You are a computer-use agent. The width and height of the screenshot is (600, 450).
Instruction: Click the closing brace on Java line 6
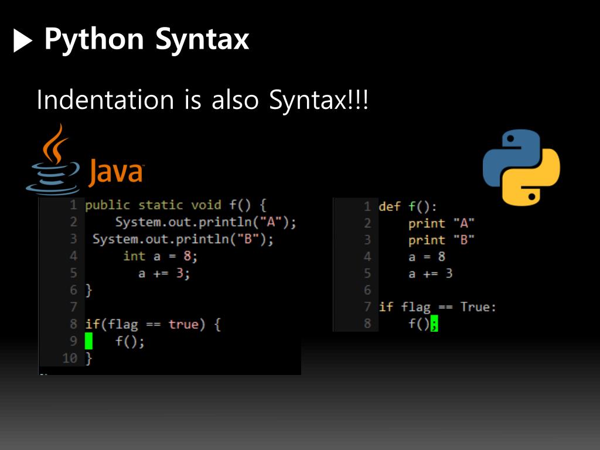(88, 291)
